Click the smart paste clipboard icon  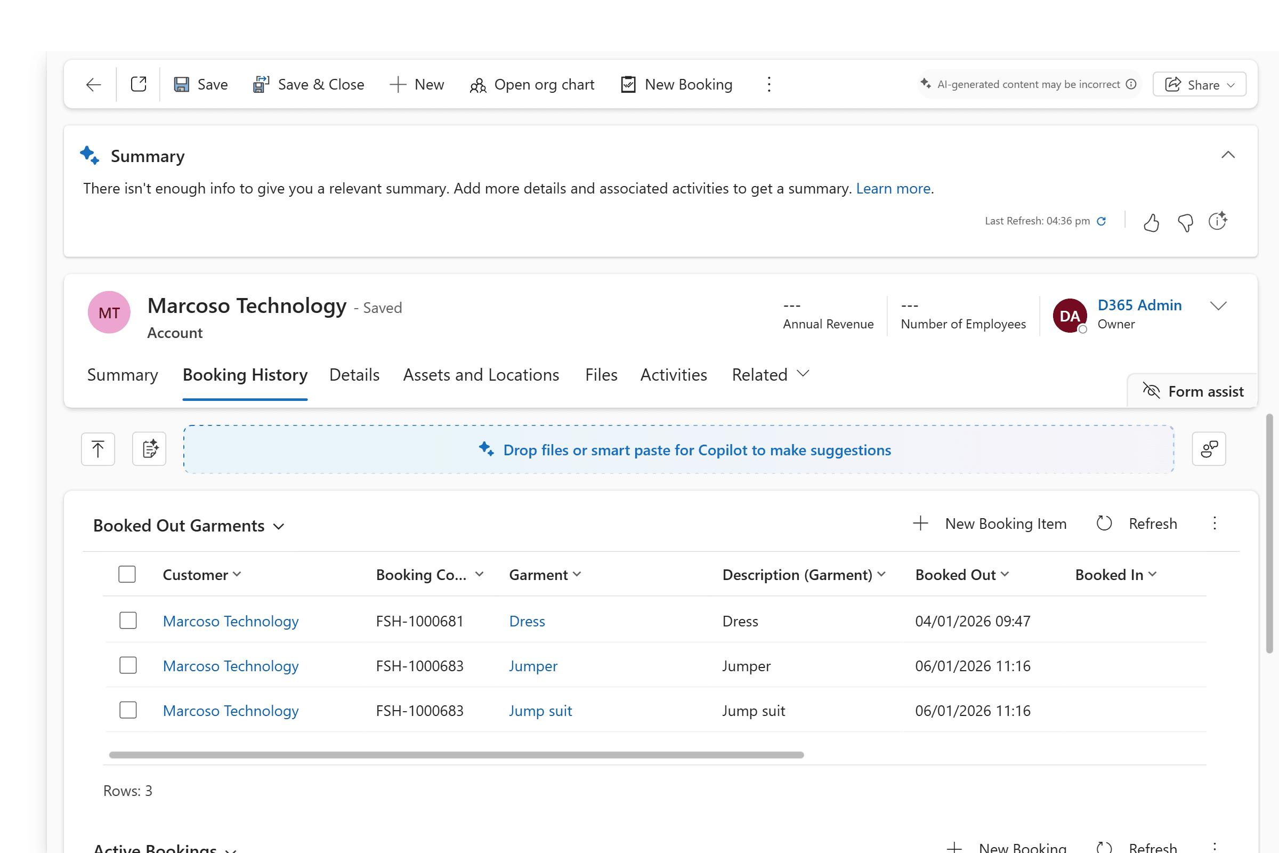point(150,449)
